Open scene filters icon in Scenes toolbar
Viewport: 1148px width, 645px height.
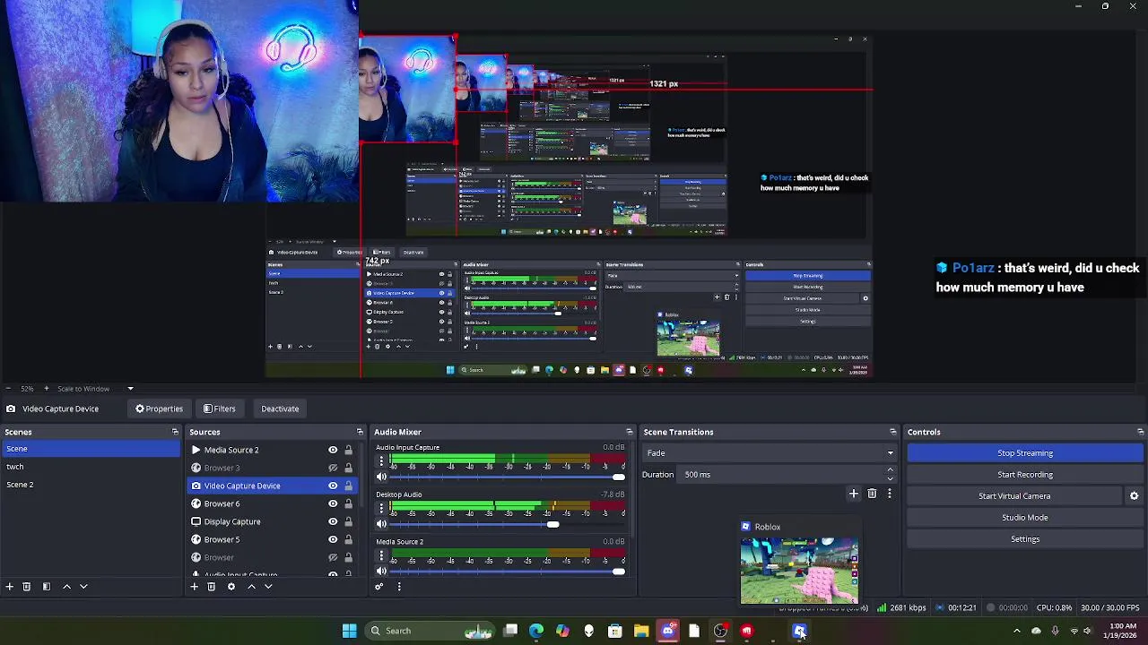click(x=47, y=587)
